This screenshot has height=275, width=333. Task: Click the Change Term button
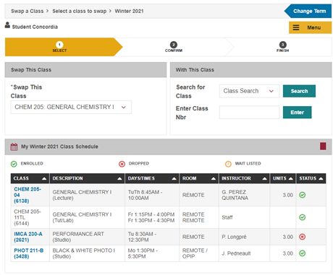[x=308, y=11]
